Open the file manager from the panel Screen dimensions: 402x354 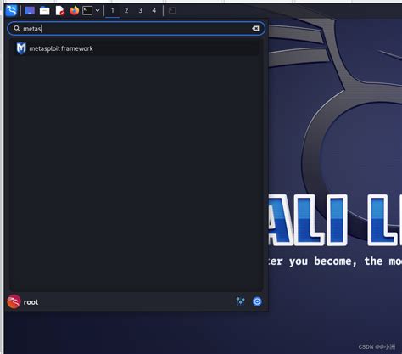click(x=44, y=11)
